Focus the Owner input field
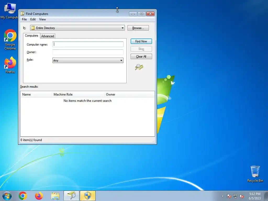This screenshot has width=268, height=201. pyautogui.click(x=88, y=52)
